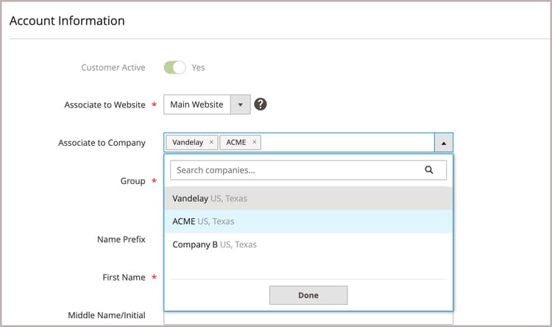This screenshot has height=327, width=552.
Task: Click empty space in the company multiselect box
Action: [346, 142]
